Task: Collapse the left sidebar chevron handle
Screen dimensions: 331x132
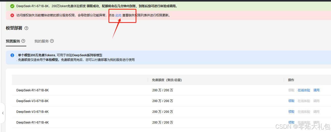Action: 3,113
